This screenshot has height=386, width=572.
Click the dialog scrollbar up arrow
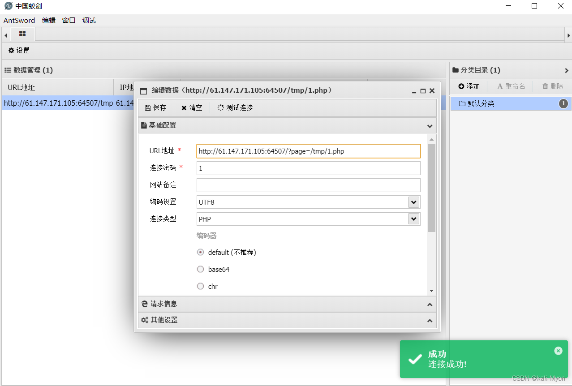pos(431,139)
